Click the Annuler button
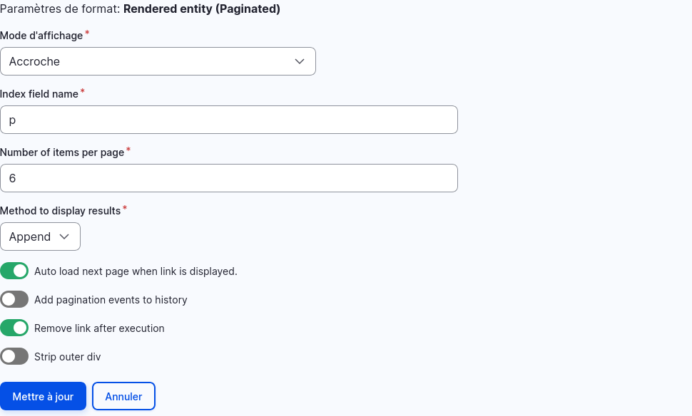This screenshot has width=692, height=416. [123, 396]
